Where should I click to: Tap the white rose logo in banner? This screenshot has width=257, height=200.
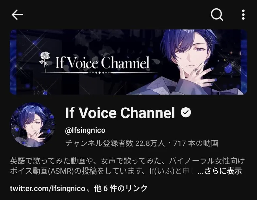click(x=45, y=62)
